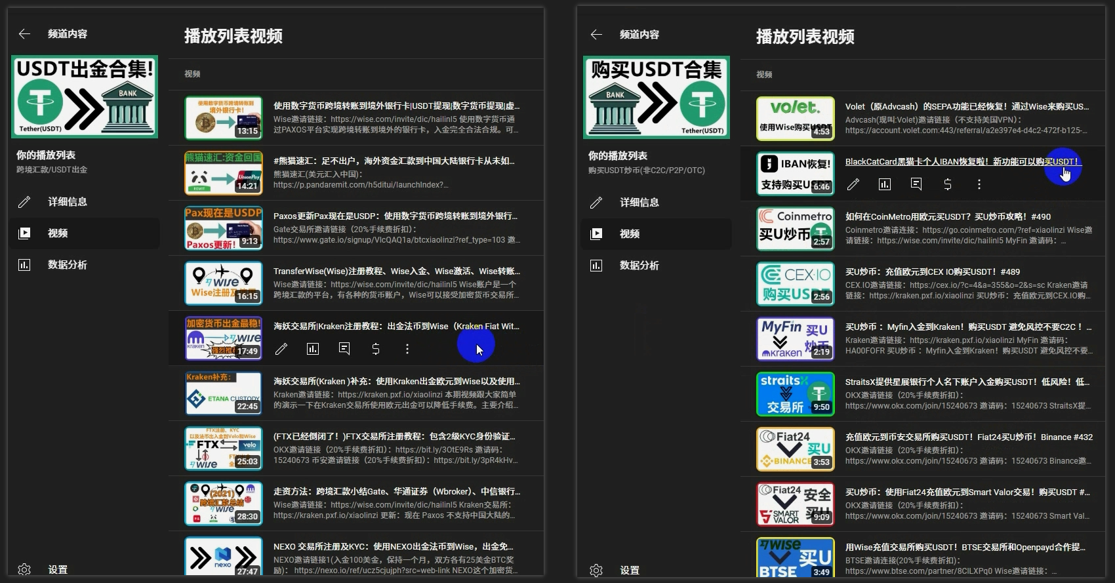Open the Volet(原Advcash) SEPA video title
This screenshot has height=583, width=1115.
coord(967,106)
